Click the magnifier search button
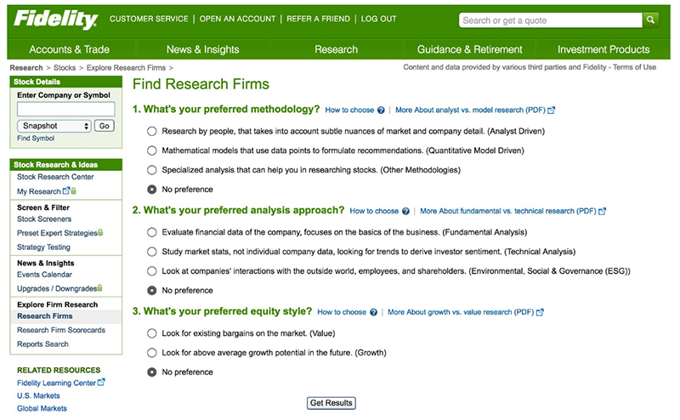The width and height of the screenshot is (680, 420). point(650,20)
